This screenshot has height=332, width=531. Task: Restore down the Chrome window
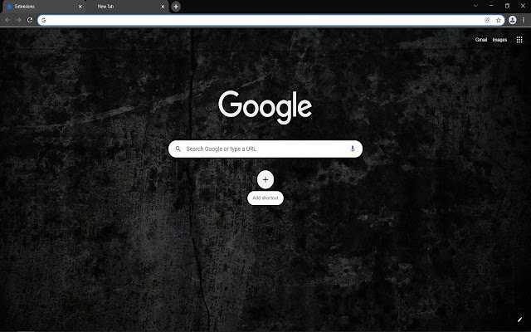(507, 6)
